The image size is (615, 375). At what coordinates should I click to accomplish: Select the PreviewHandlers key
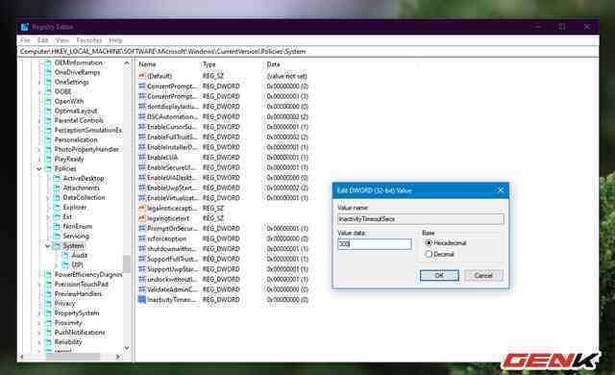click(x=78, y=294)
